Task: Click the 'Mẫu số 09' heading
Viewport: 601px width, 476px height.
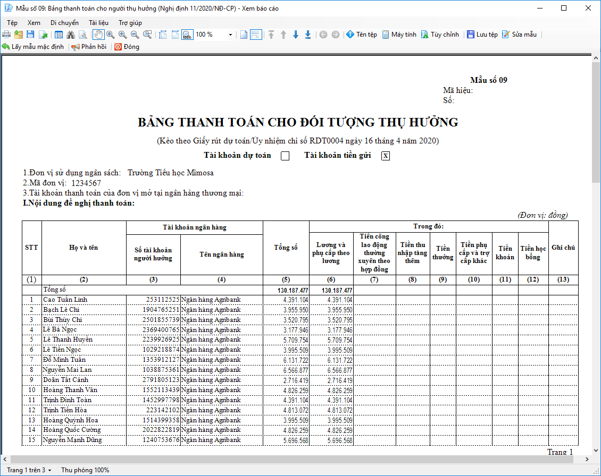Action: [489, 80]
